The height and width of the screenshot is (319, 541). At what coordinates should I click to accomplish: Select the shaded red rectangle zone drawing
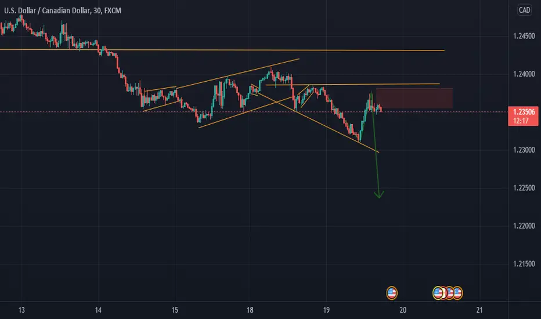[x=414, y=98]
